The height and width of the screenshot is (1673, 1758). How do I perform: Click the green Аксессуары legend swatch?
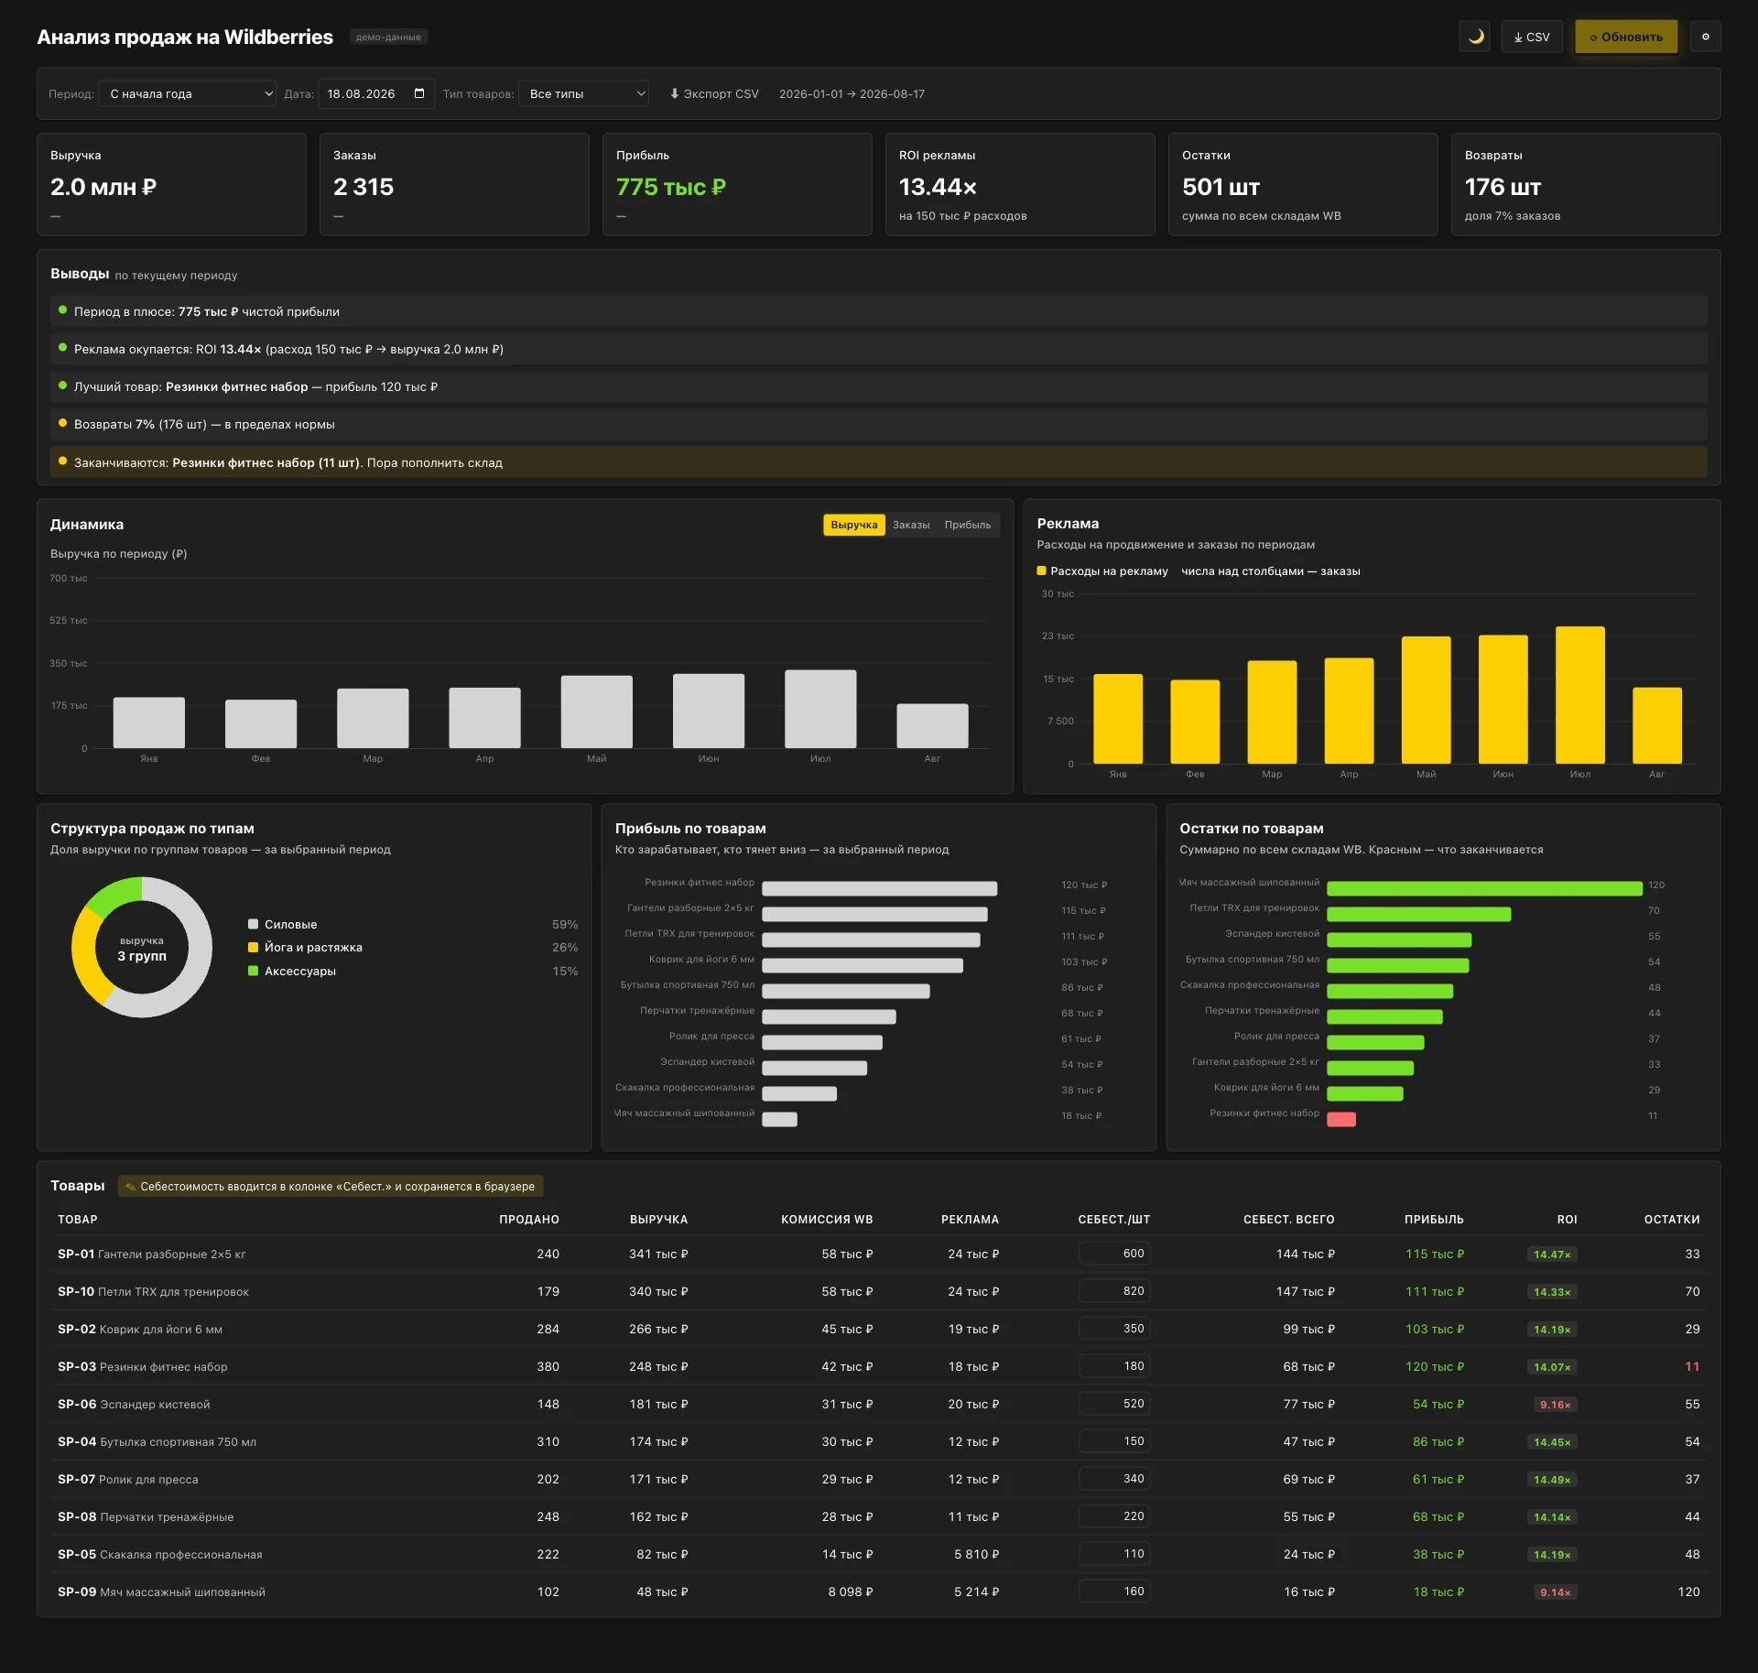tap(253, 971)
